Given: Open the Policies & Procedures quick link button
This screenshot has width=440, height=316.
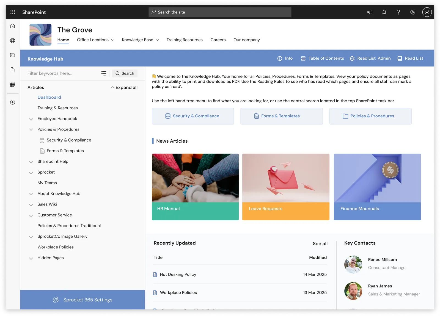Looking at the screenshot, I should [x=370, y=116].
